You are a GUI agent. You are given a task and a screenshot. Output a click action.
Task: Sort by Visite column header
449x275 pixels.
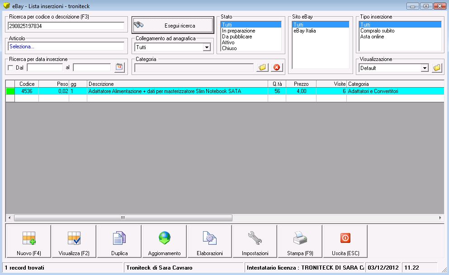331,84
